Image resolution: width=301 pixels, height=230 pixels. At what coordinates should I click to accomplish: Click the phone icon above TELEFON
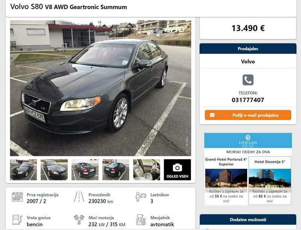tap(248, 80)
